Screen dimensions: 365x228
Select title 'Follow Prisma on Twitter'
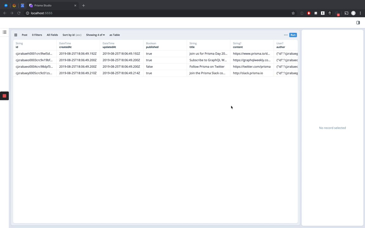208,66
